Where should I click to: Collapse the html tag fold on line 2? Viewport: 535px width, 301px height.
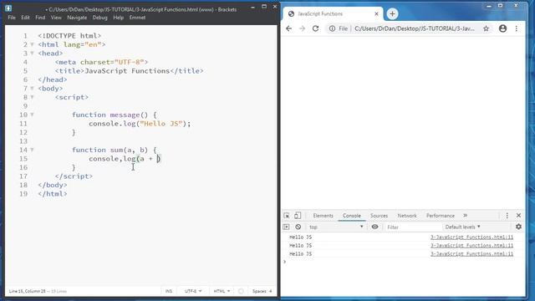(x=32, y=44)
